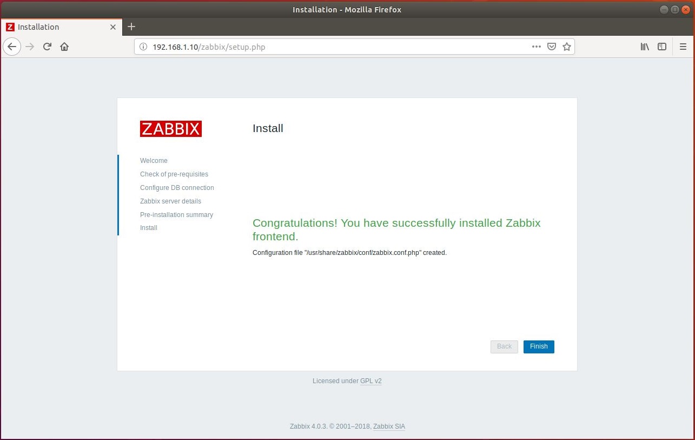Save page to Pocket icon
The width and height of the screenshot is (695, 440).
[552, 47]
